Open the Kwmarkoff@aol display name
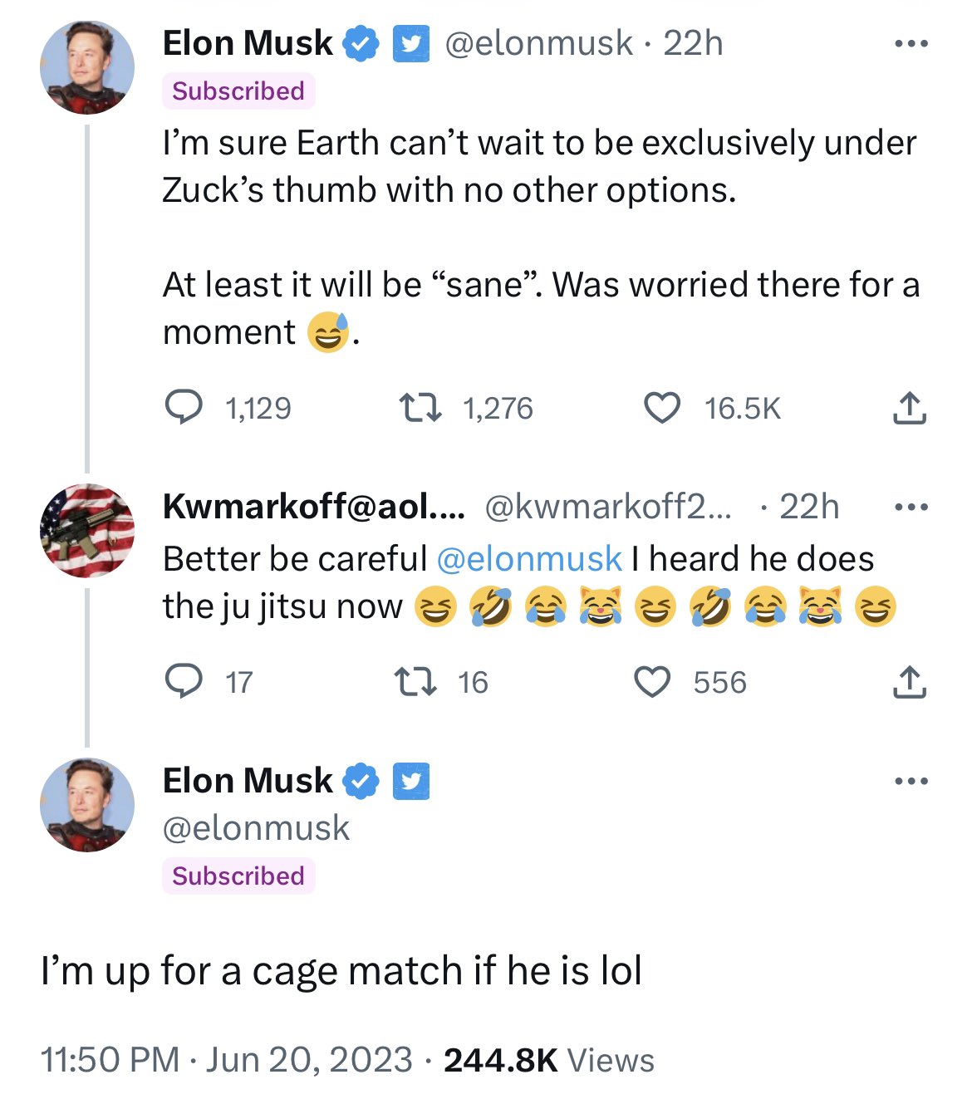 tap(313, 507)
